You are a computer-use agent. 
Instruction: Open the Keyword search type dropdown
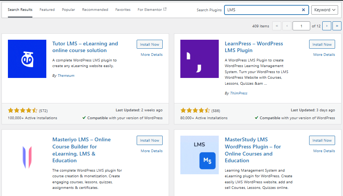point(325,10)
